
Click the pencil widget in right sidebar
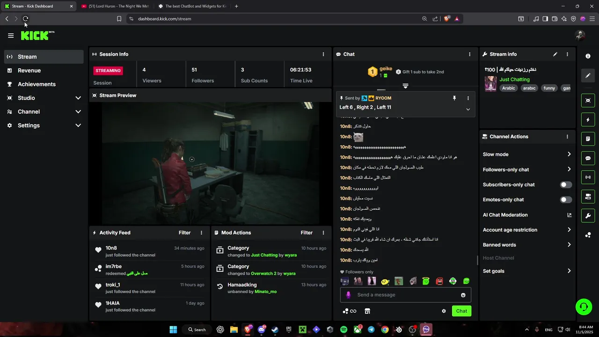(x=588, y=75)
